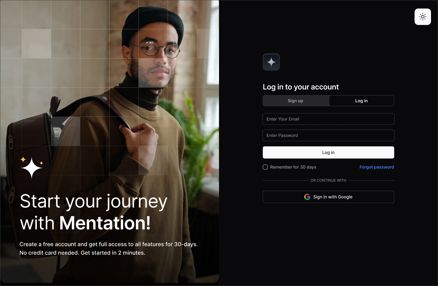Click the small gold sparkle on the right
The height and width of the screenshot is (286, 438).
click(41, 163)
